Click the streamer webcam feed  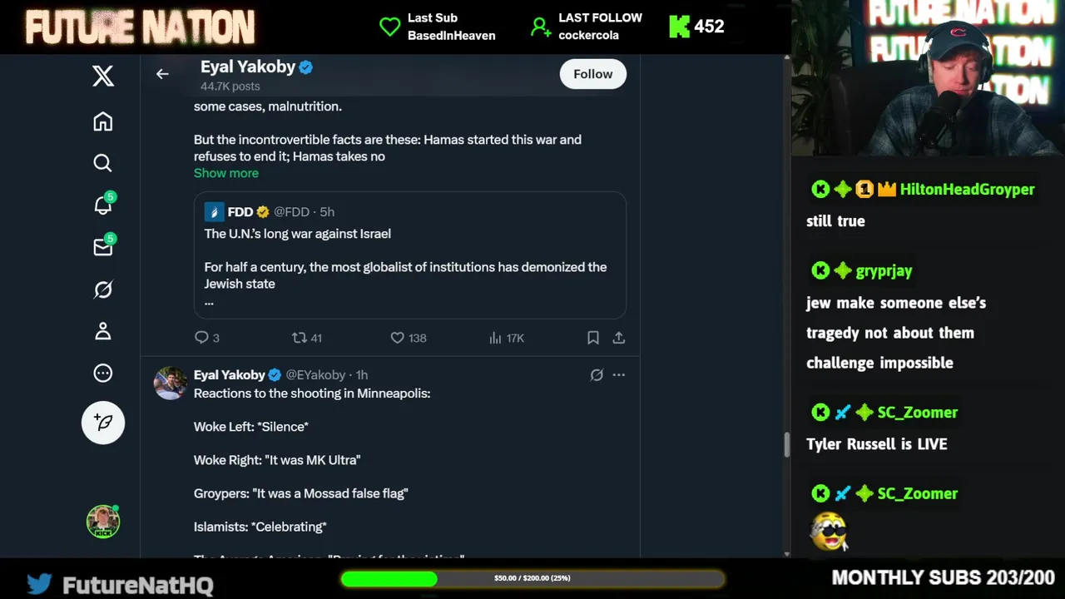[x=928, y=77]
